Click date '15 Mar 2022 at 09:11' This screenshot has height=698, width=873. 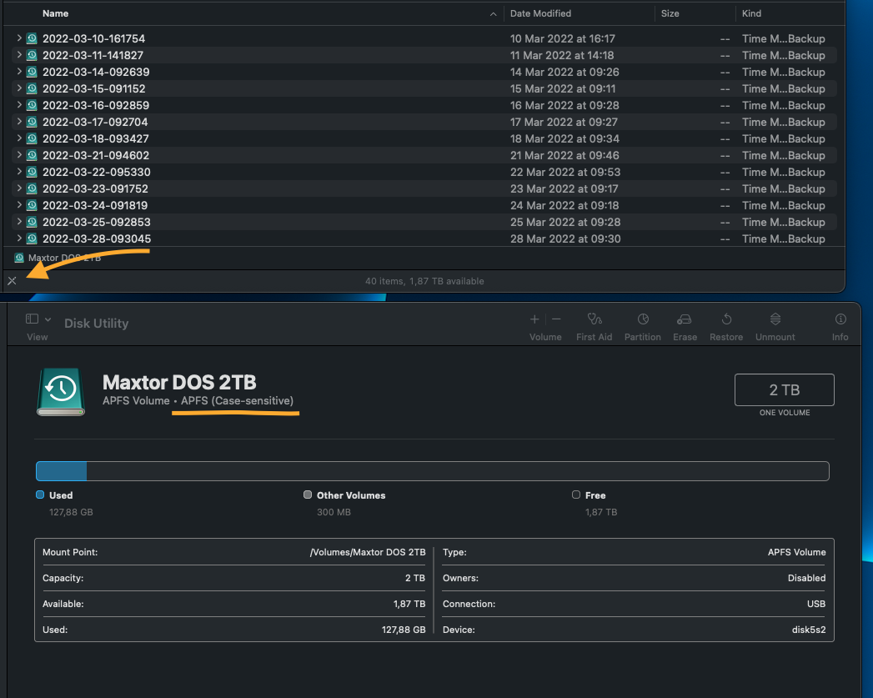[x=563, y=88]
